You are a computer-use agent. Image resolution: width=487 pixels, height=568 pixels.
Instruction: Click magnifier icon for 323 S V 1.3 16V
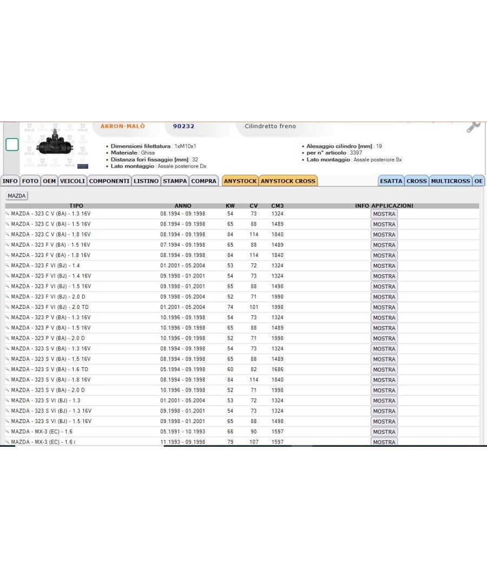tap(7, 348)
